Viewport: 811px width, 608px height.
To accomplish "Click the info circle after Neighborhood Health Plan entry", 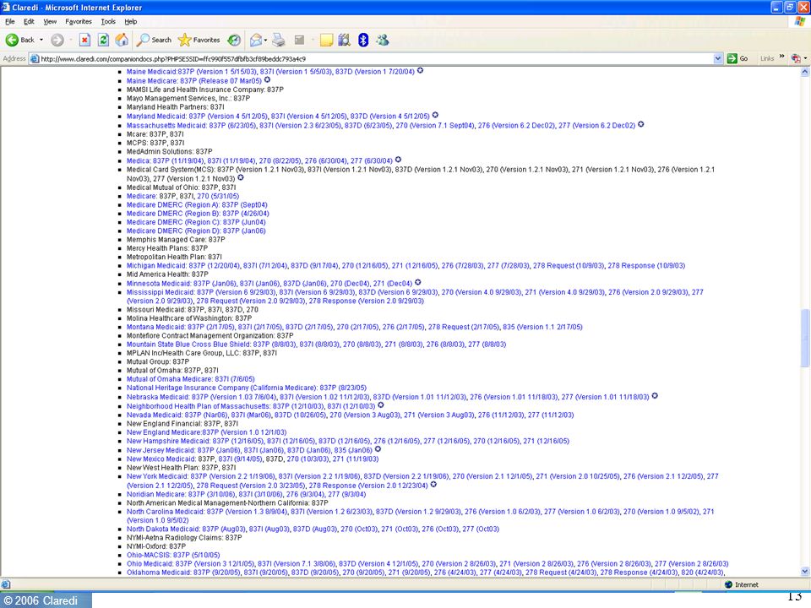I will click(381, 405).
